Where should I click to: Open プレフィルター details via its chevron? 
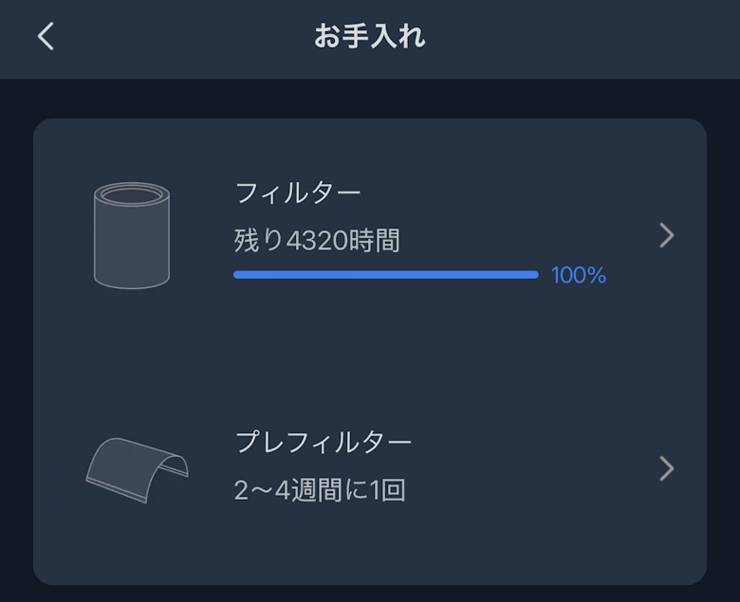(x=666, y=468)
